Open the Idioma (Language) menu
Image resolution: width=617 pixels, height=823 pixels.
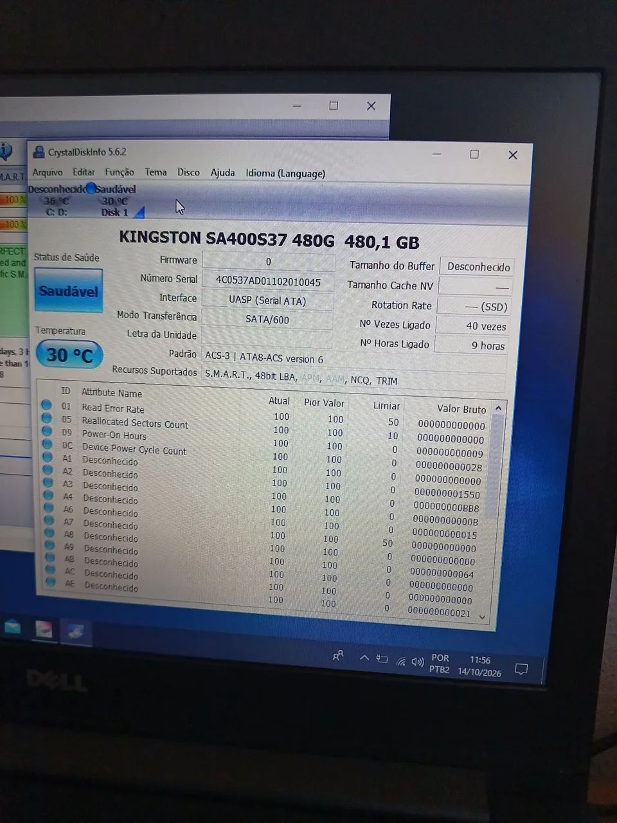(285, 174)
